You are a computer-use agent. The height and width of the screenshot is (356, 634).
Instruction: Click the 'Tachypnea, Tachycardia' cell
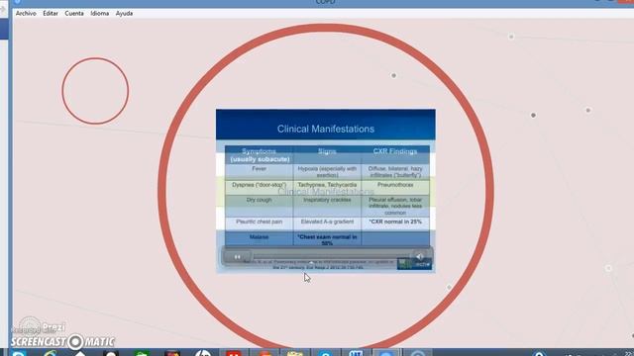pos(327,187)
